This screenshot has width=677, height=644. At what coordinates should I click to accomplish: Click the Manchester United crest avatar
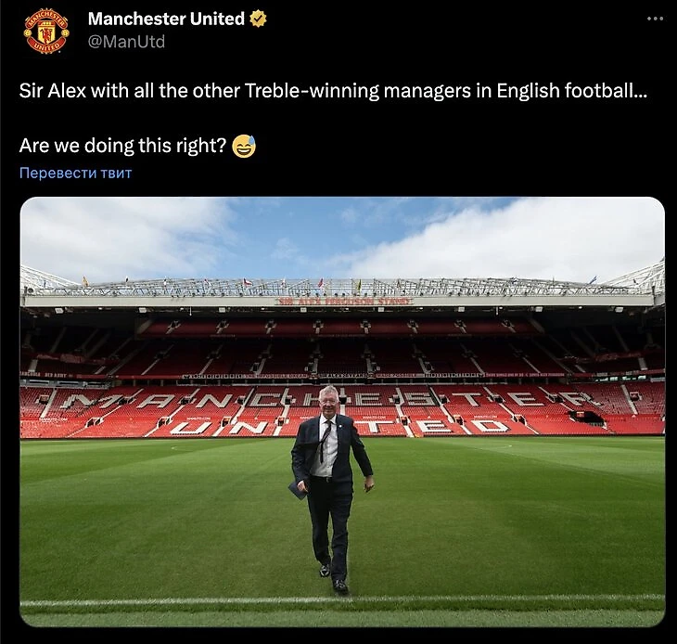(x=46, y=32)
